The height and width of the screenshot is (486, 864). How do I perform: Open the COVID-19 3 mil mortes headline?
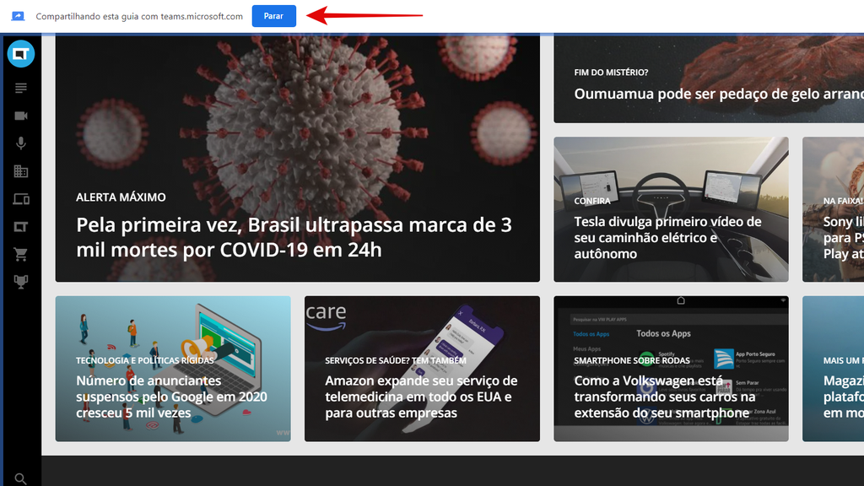pos(294,237)
